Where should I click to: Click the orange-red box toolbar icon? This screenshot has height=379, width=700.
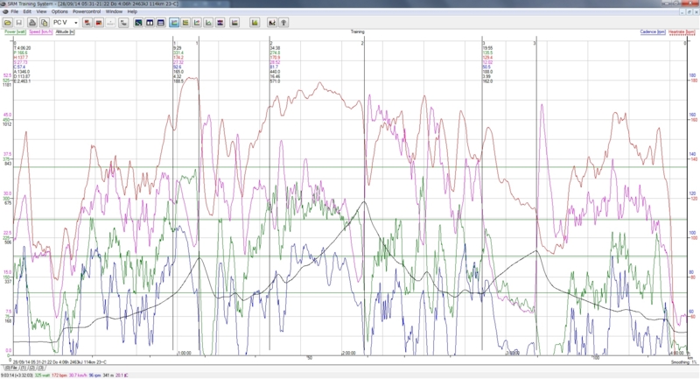(x=99, y=23)
